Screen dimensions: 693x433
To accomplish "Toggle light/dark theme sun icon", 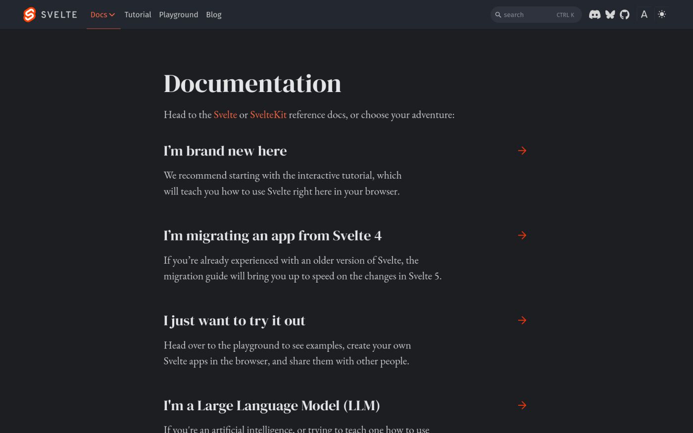I will coord(662,14).
